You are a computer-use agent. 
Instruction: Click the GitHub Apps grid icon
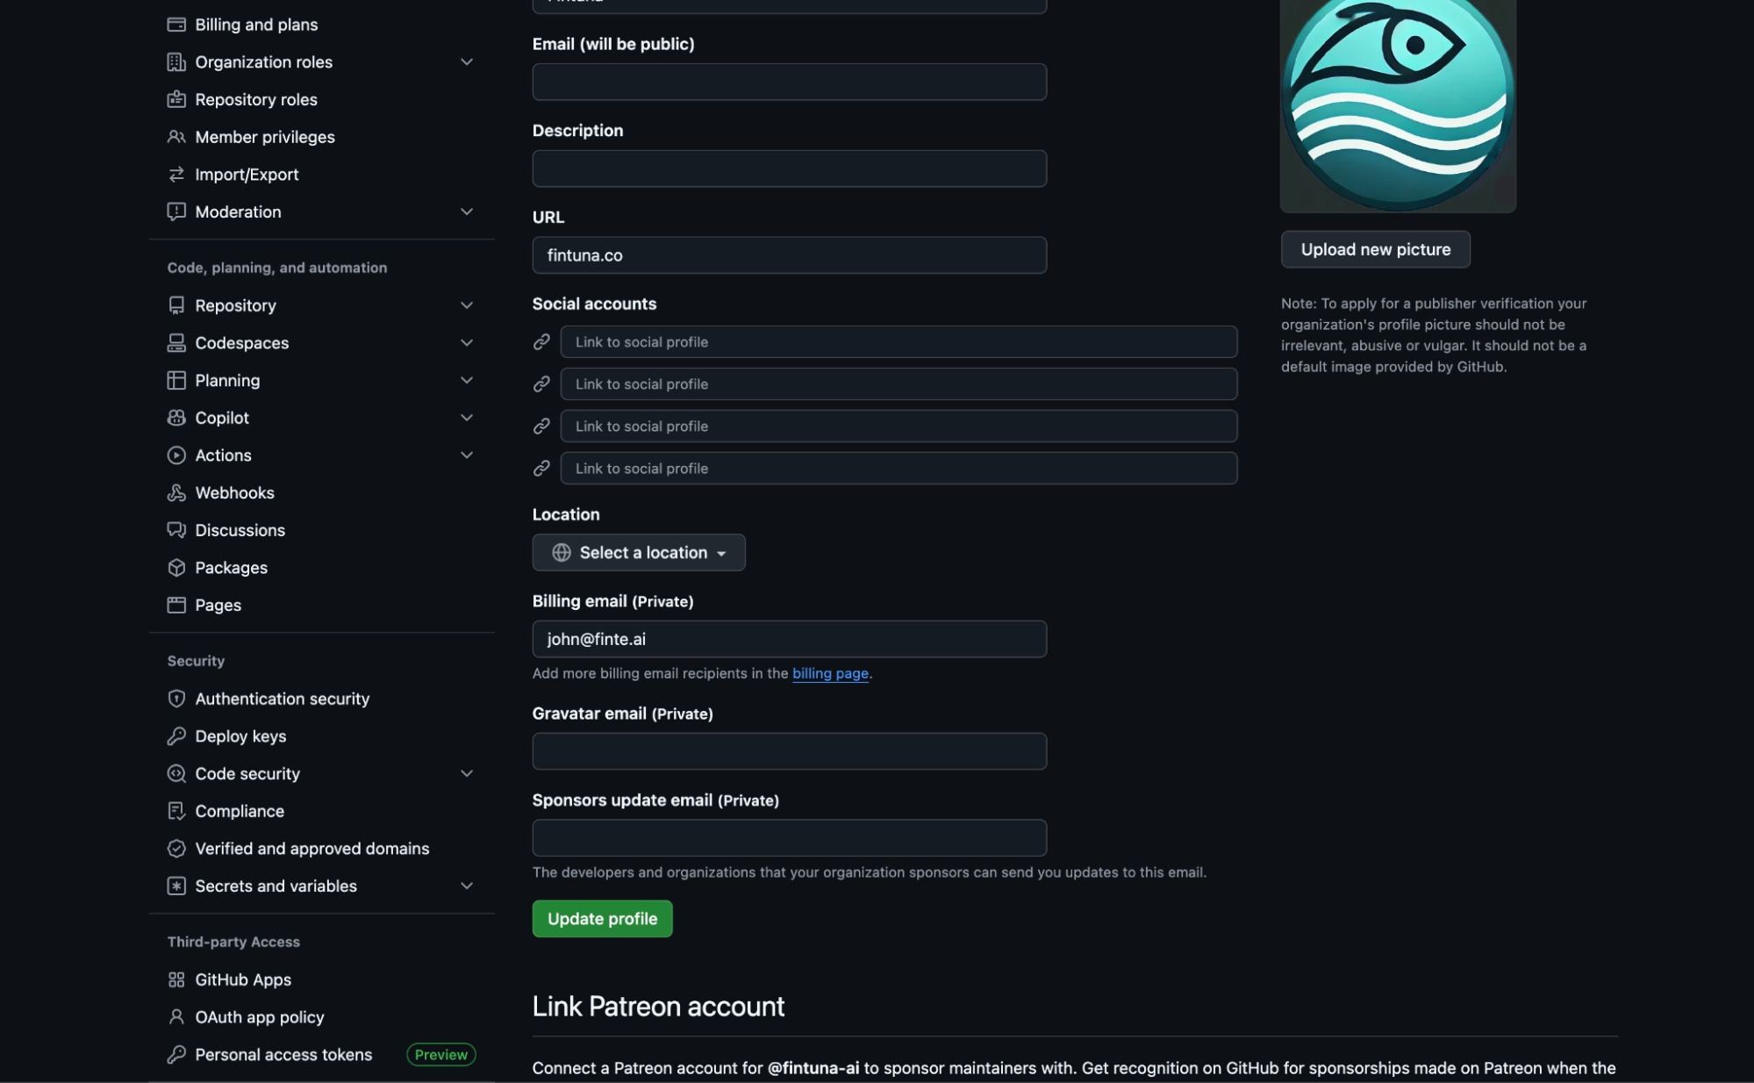point(176,979)
